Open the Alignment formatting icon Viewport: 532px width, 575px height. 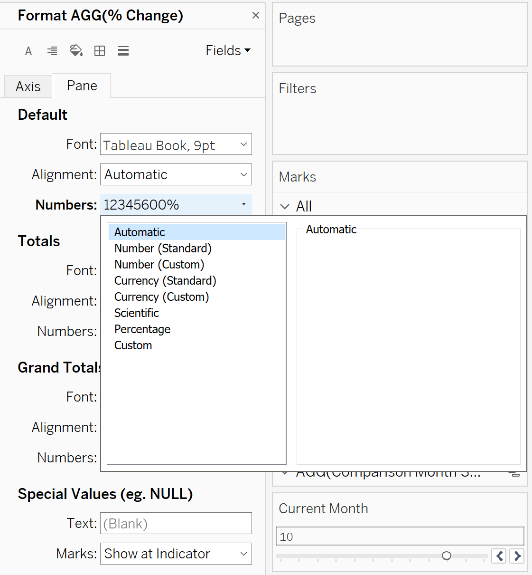pos(52,51)
